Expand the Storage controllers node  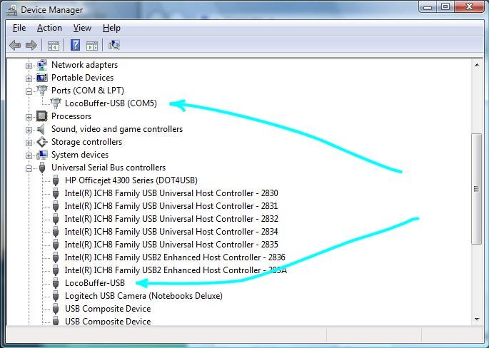coord(29,143)
